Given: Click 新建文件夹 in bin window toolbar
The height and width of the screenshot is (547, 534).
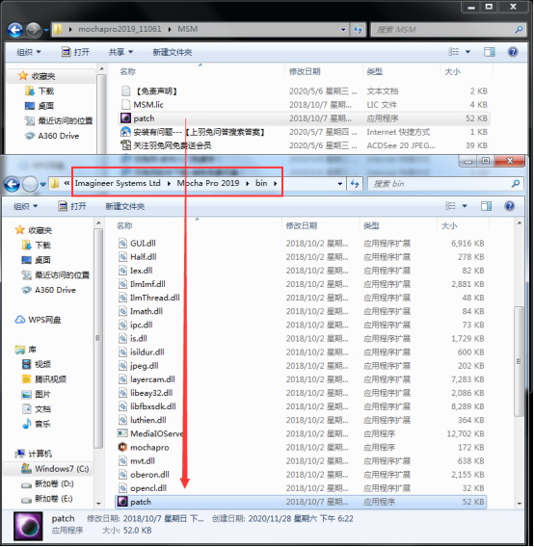Looking at the screenshot, I should click(125, 206).
